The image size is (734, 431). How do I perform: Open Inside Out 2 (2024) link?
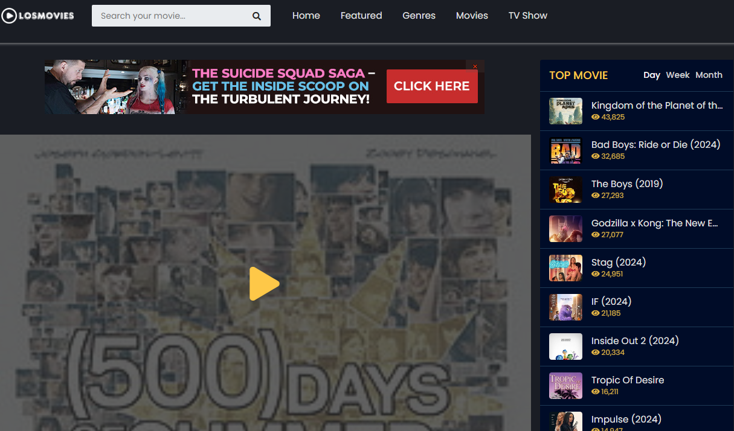635,340
